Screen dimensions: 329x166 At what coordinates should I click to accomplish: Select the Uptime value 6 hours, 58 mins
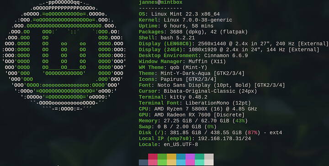pyautogui.click(x=188, y=26)
